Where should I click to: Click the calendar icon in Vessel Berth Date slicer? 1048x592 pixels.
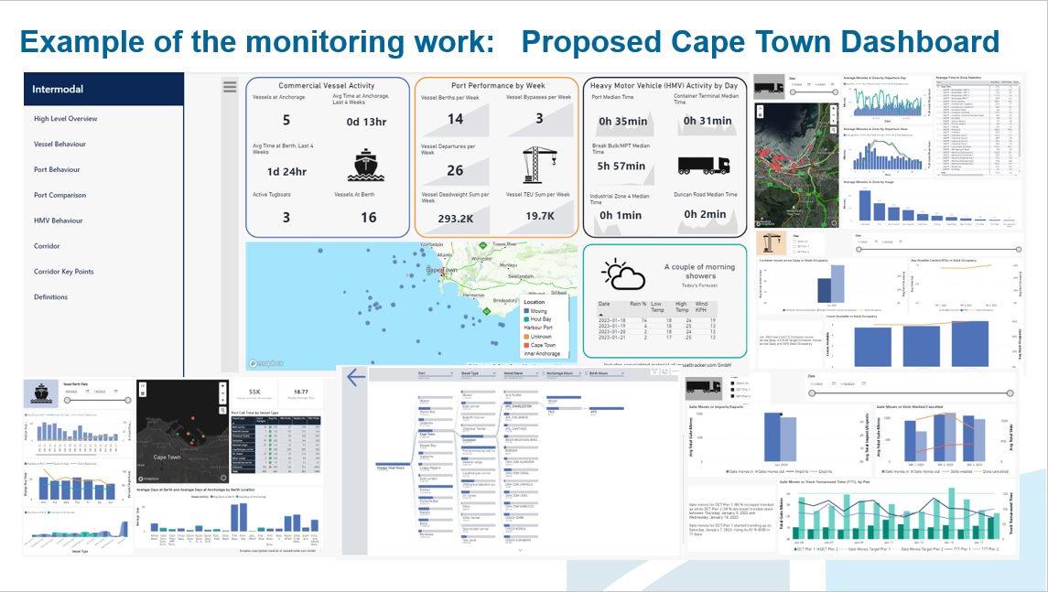point(87,391)
